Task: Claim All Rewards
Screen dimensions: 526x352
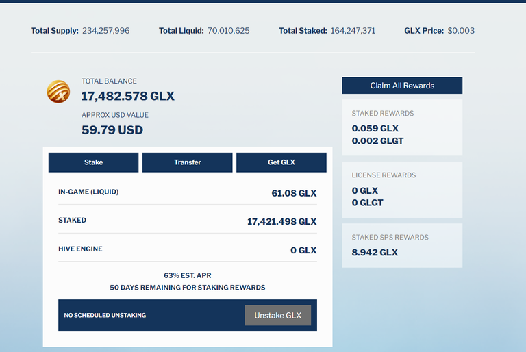Action: pos(402,86)
